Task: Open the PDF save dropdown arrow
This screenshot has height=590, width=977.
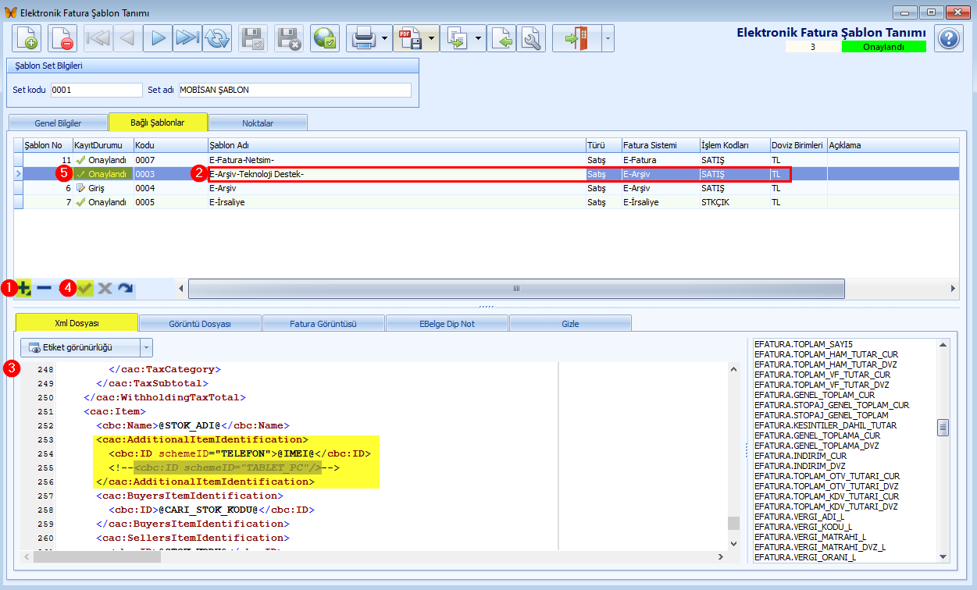Action: (433, 38)
